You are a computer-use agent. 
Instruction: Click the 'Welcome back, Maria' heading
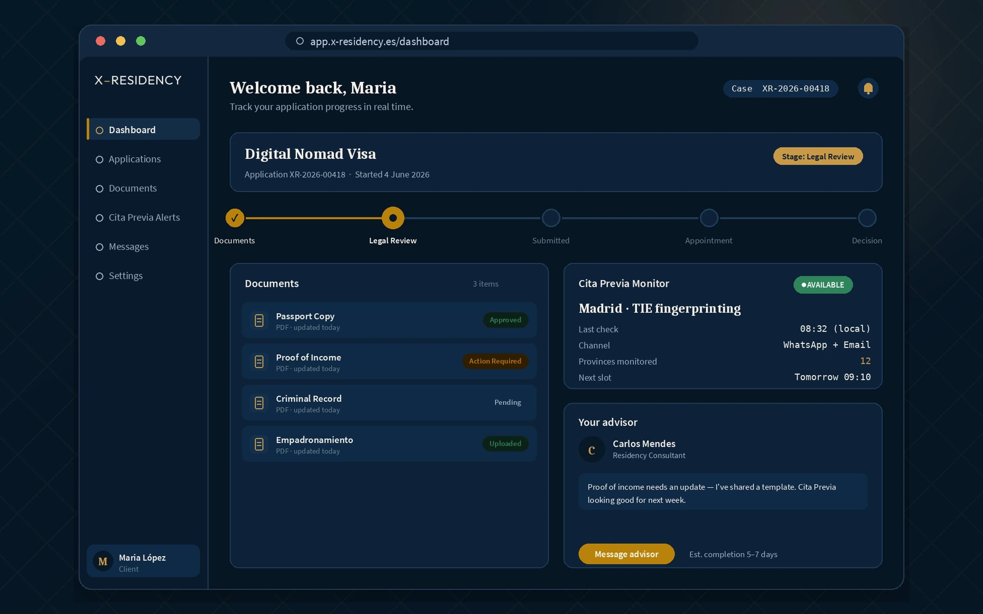coord(313,88)
